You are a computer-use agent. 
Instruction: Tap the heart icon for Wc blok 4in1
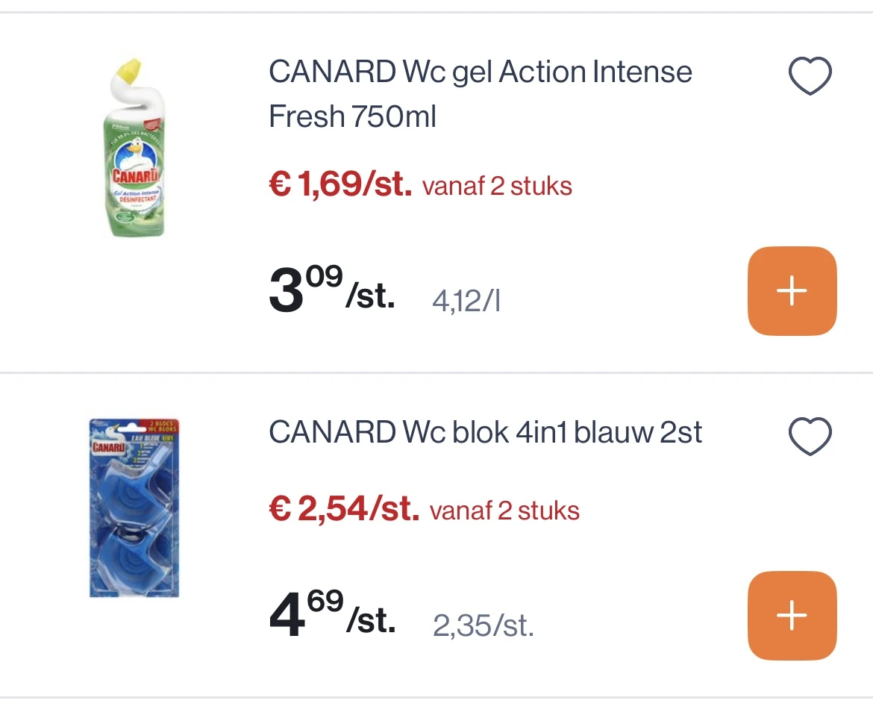pyautogui.click(x=810, y=436)
